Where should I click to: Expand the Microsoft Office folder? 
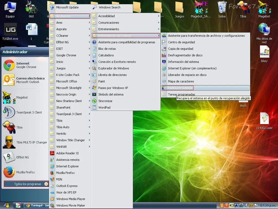(x=70, y=81)
